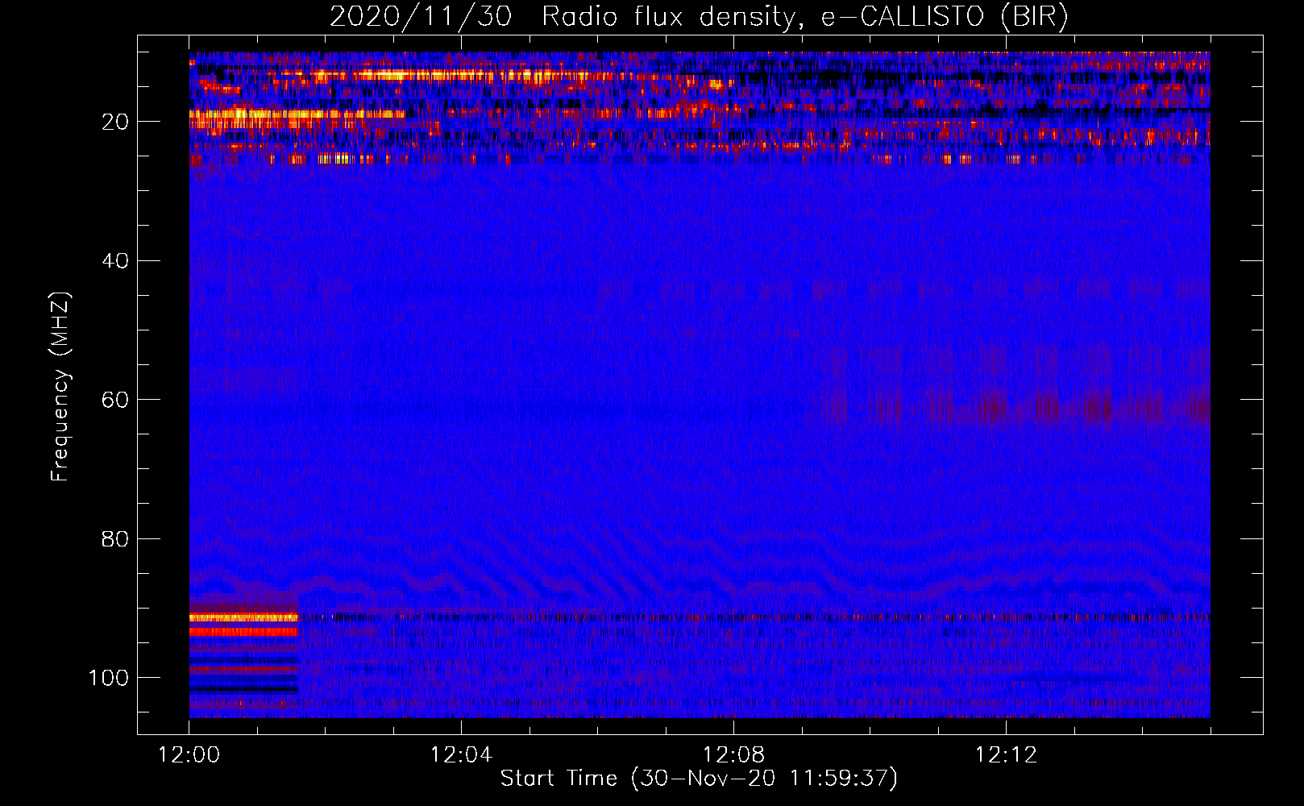1304x806 pixels.
Task: Click the 40 MHz frequency tick label
Action: (x=115, y=261)
